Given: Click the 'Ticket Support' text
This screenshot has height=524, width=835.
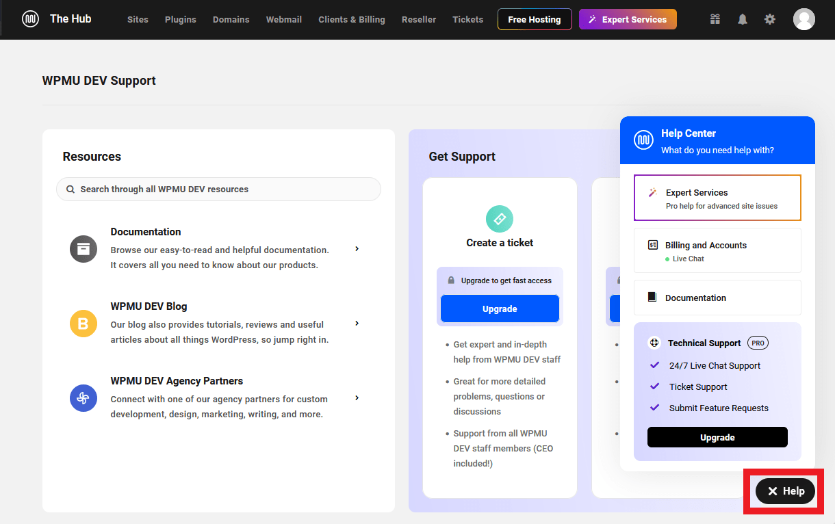Looking at the screenshot, I should [x=698, y=387].
